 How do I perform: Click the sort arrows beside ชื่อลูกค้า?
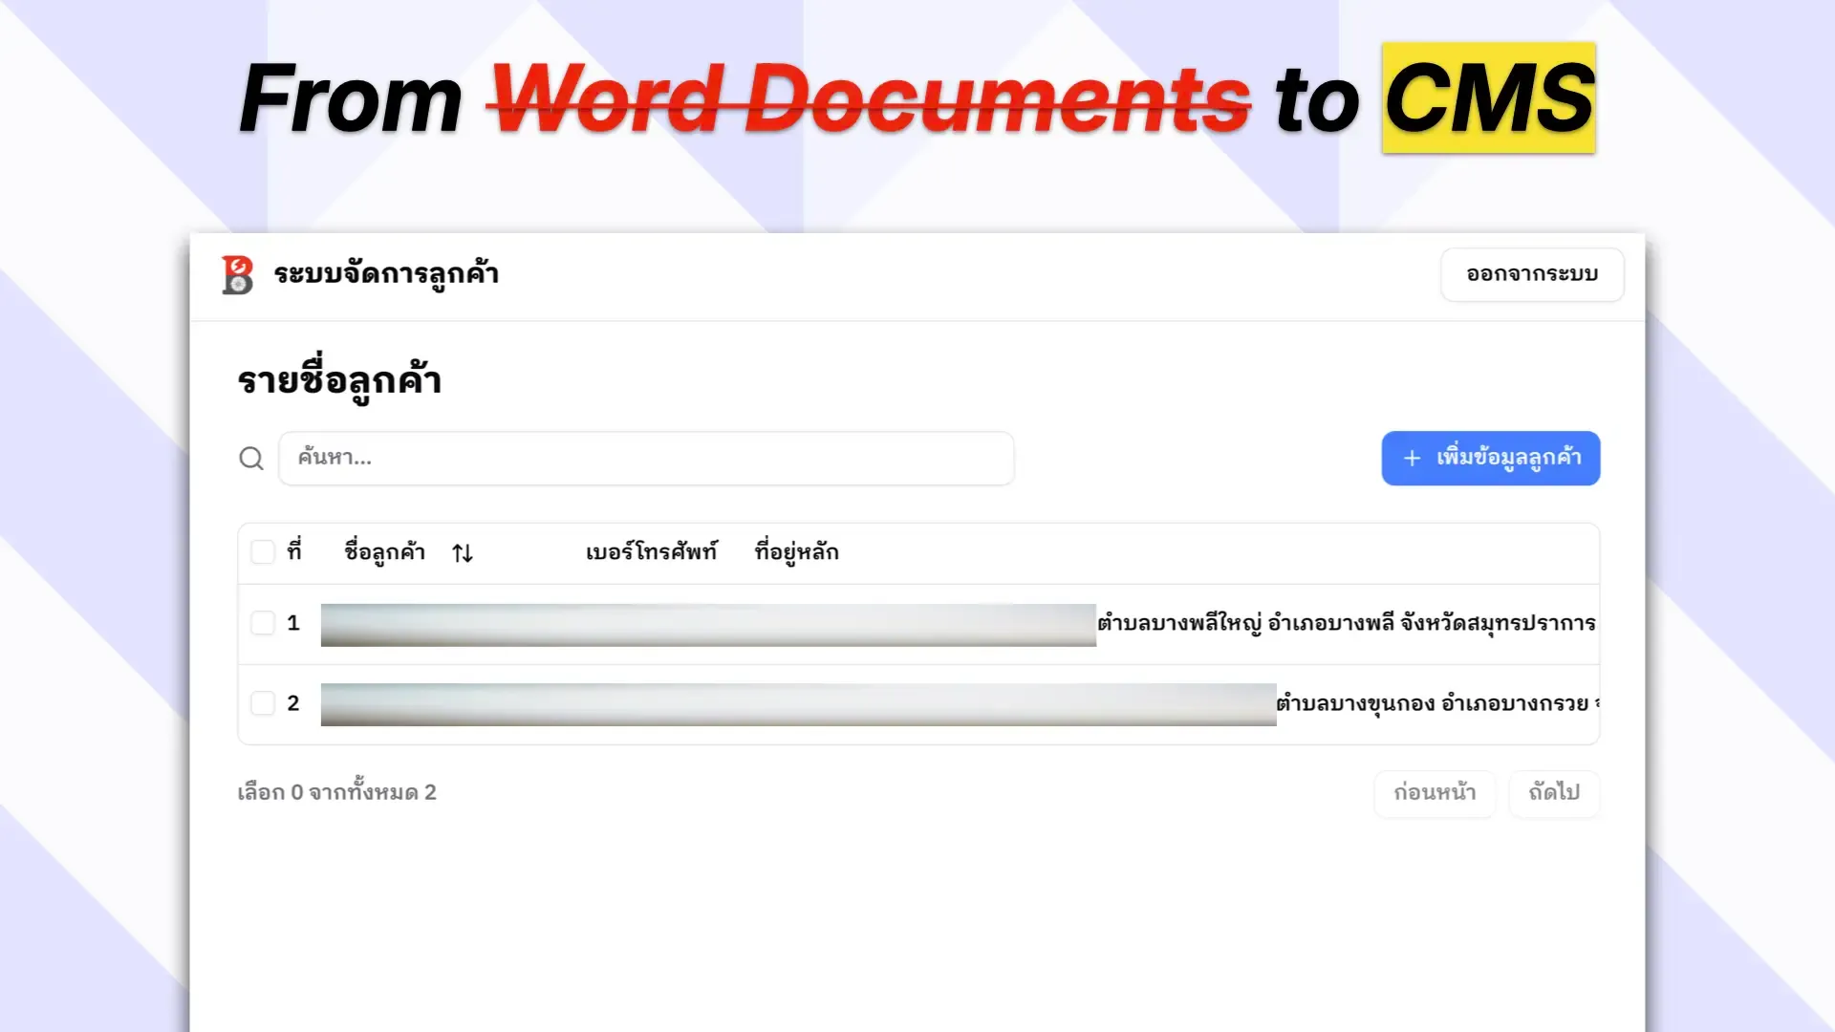(x=463, y=553)
